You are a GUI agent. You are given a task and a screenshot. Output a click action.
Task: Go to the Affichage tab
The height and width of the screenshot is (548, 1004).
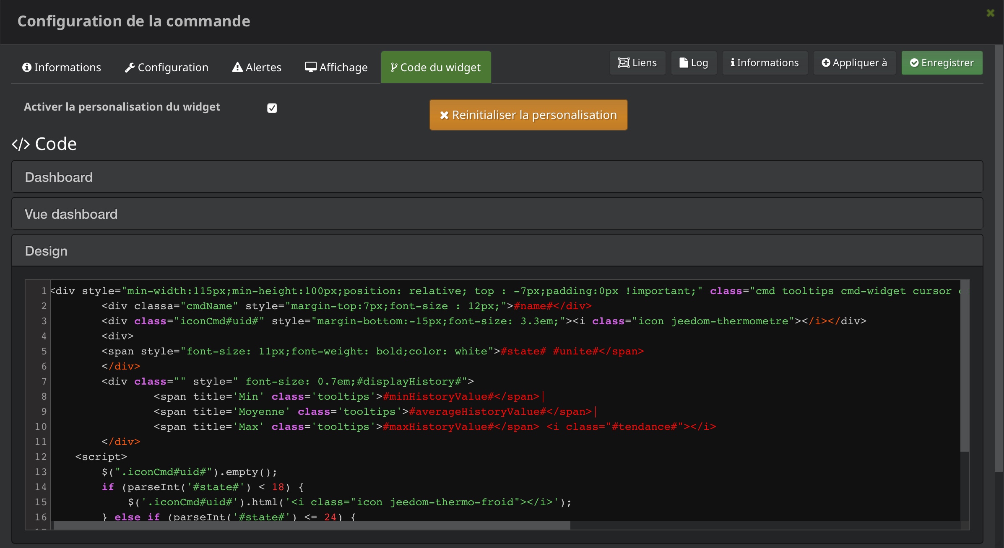pos(336,67)
